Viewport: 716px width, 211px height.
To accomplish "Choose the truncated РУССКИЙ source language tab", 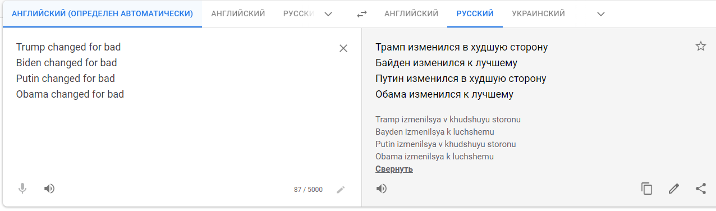I will click(x=298, y=13).
